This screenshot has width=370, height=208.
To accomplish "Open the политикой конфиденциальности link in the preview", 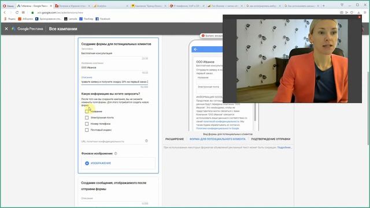I will point(221,121).
